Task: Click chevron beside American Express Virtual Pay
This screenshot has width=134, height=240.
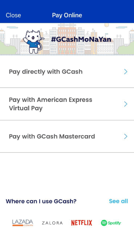Action: 126,104
